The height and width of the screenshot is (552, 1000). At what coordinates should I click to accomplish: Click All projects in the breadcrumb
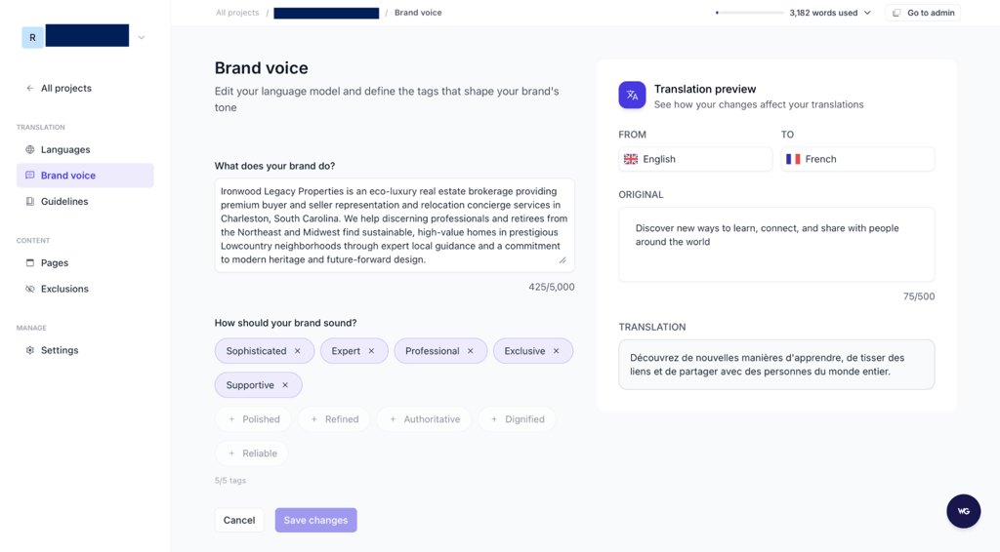(237, 13)
